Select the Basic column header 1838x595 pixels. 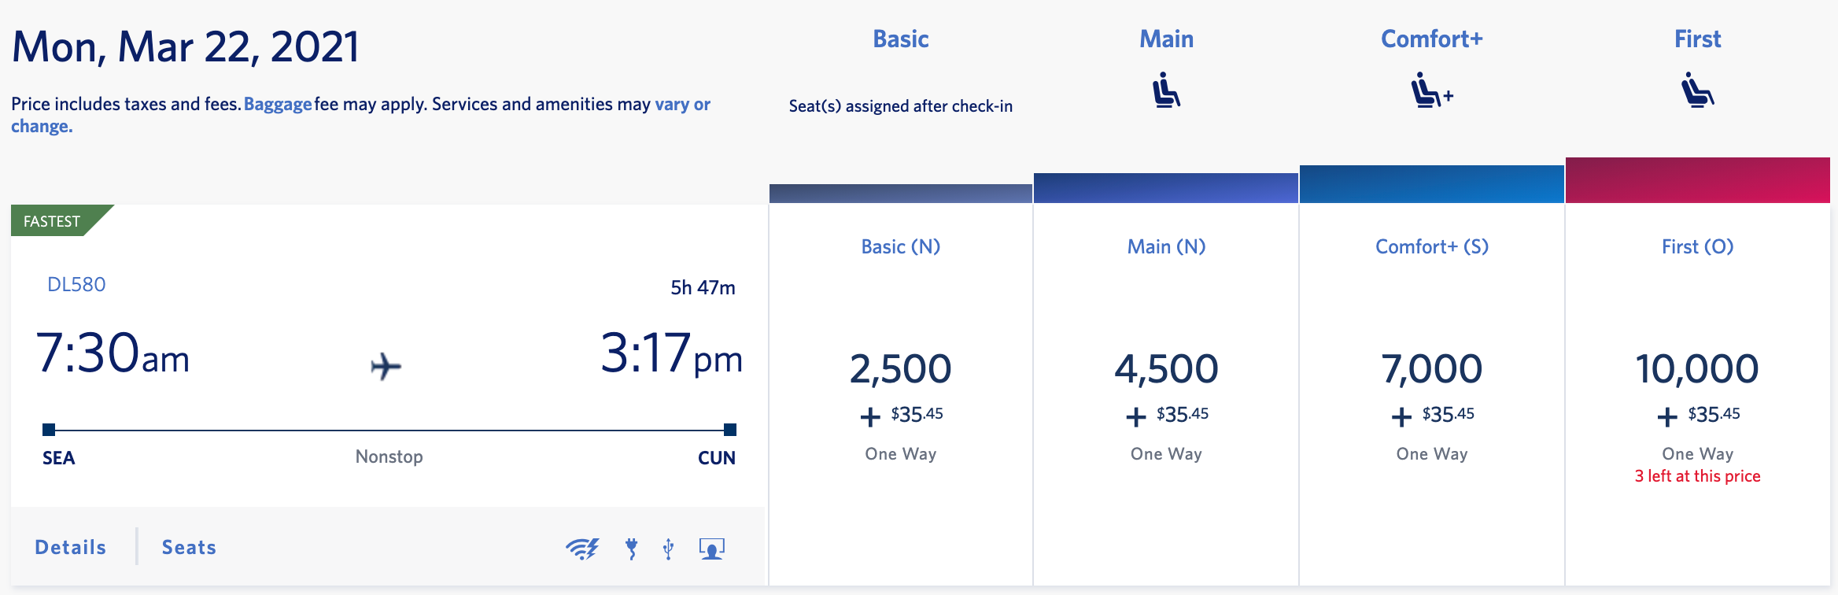[899, 38]
